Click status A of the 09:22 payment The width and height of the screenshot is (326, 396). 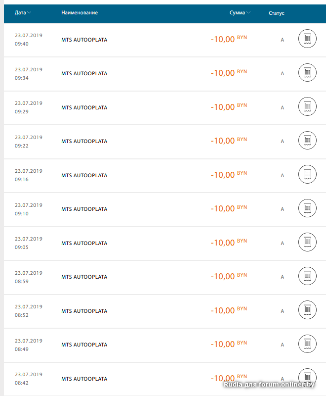[x=283, y=142]
